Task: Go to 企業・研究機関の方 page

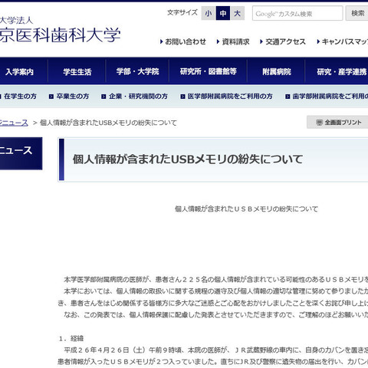Action: click(x=138, y=97)
